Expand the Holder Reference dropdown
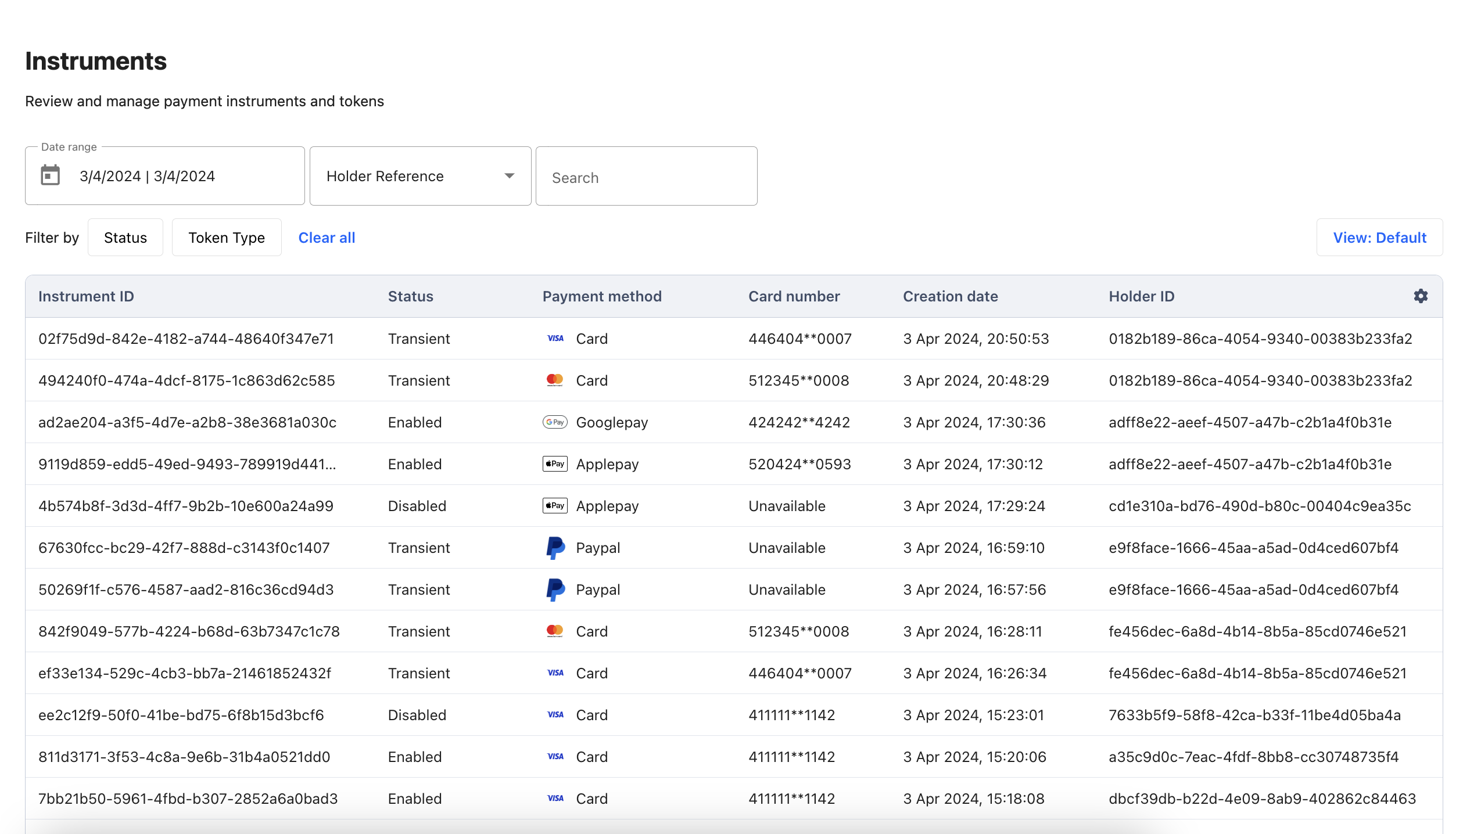This screenshot has width=1463, height=834. point(421,176)
